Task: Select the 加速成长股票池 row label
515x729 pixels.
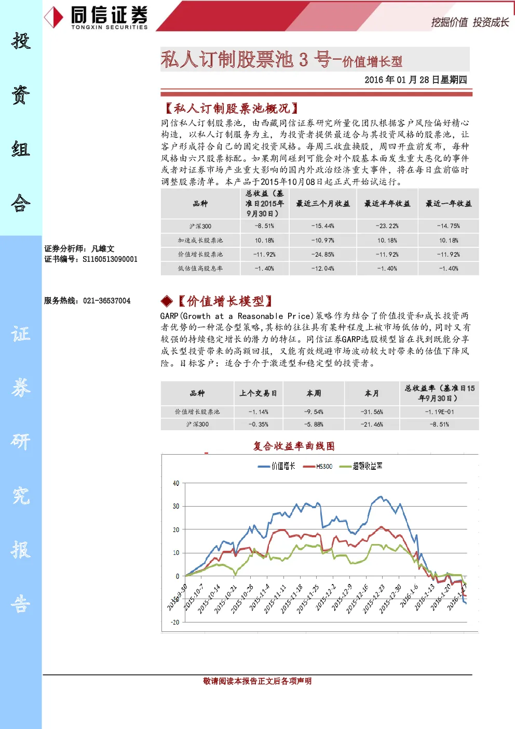Action: coord(200,240)
